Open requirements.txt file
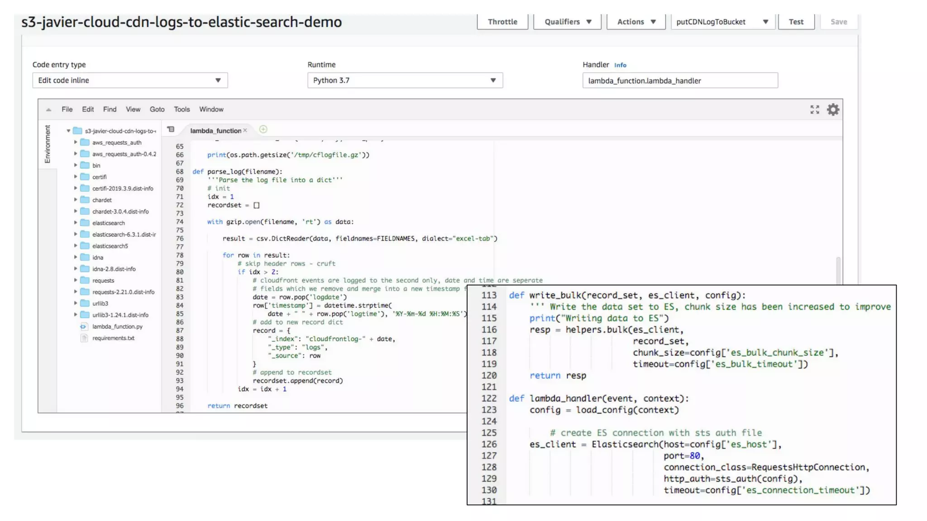 (113, 338)
